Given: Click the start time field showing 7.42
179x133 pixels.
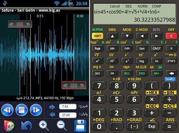Looking at the screenshot, I should tap(68, 106).
